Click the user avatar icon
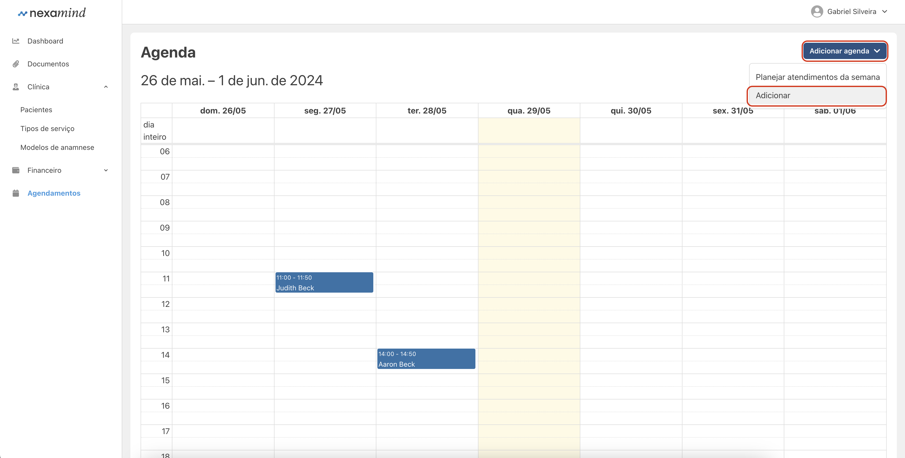The height and width of the screenshot is (458, 905). 817,12
